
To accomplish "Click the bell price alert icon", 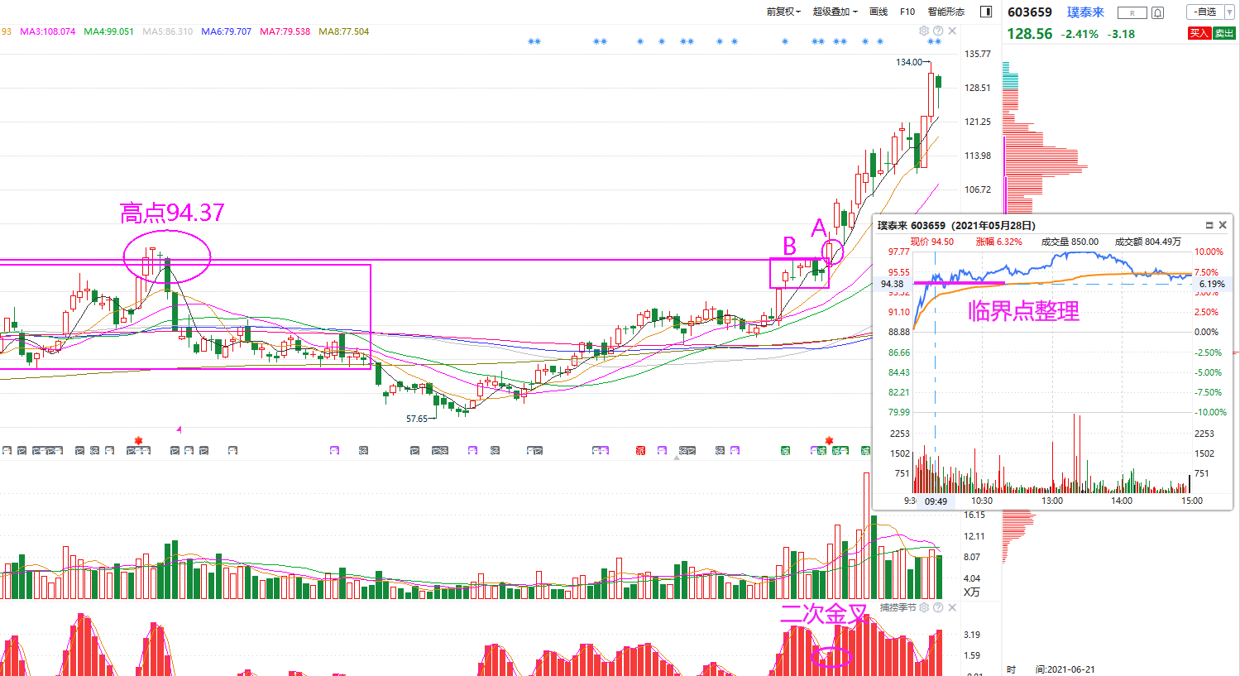I will (x=1158, y=12).
